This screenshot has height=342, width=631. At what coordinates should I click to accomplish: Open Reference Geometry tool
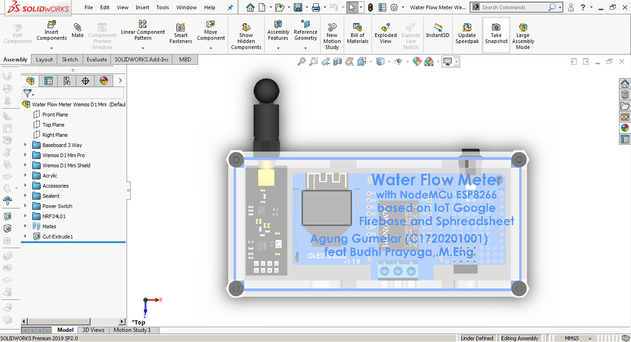click(305, 30)
